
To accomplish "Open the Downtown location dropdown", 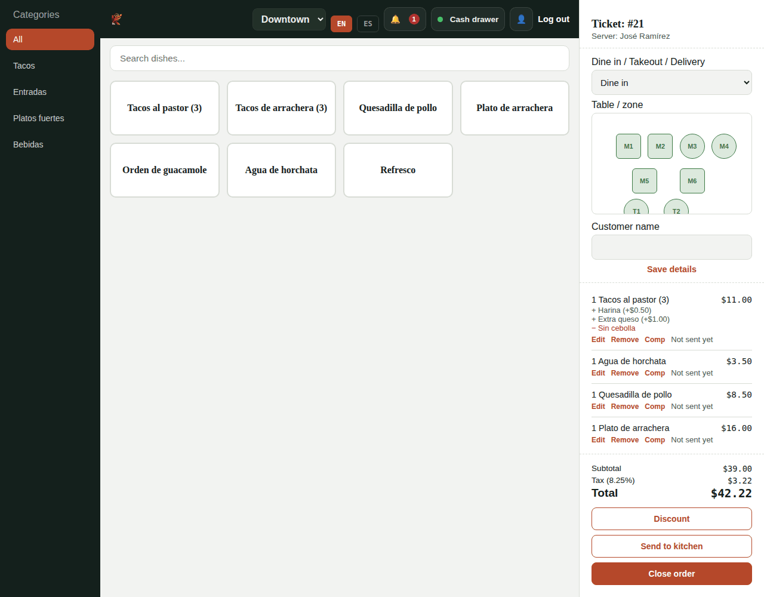I will 289,19.
